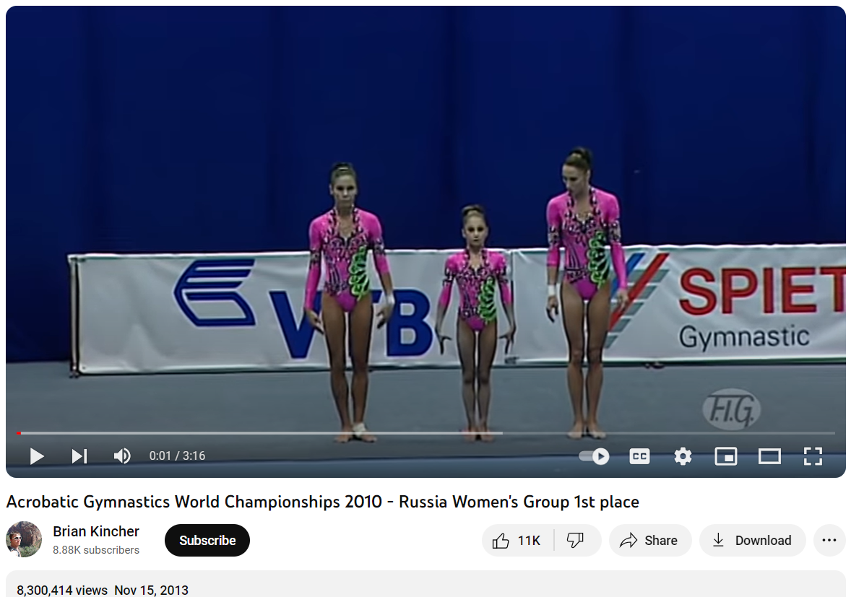Skip to the next video
This screenshot has height=597, width=851.
(x=79, y=456)
